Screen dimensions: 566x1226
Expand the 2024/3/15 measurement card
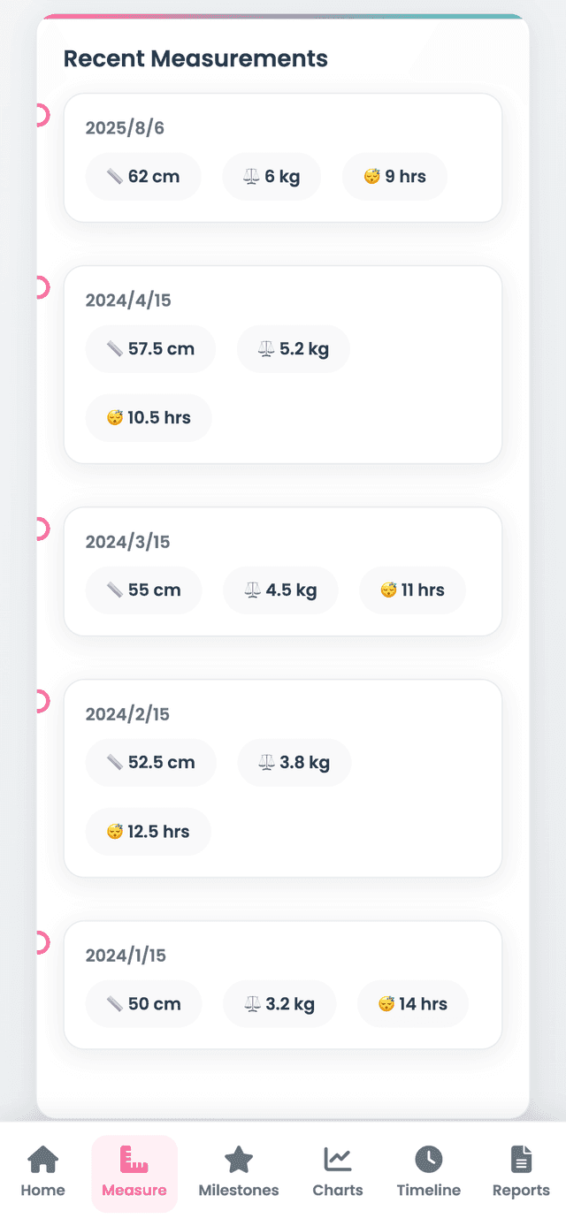coord(282,570)
